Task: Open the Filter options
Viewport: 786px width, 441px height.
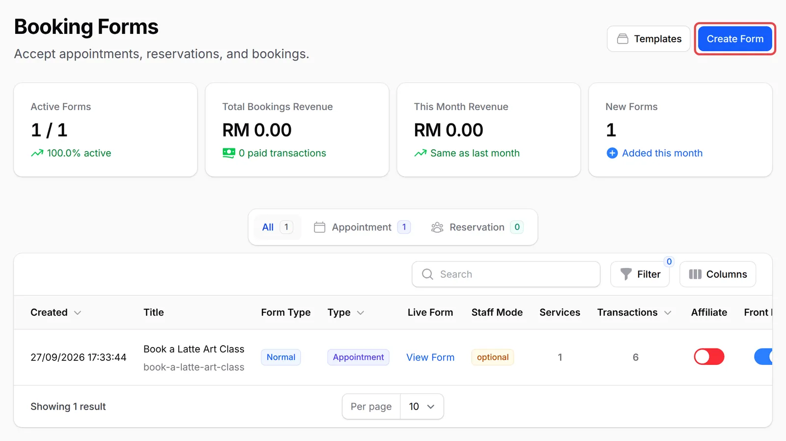Action: [x=640, y=274]
